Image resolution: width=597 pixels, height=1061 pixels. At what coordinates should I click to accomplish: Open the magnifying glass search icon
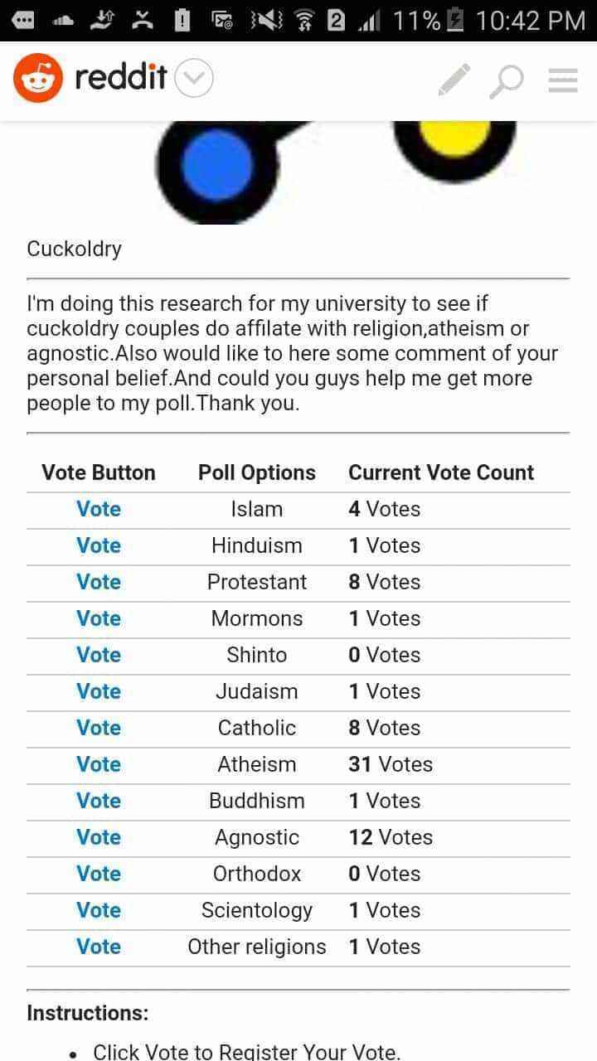point(506,81)
